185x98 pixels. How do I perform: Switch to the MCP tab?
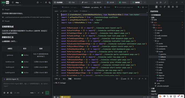[x=84, y=2]
